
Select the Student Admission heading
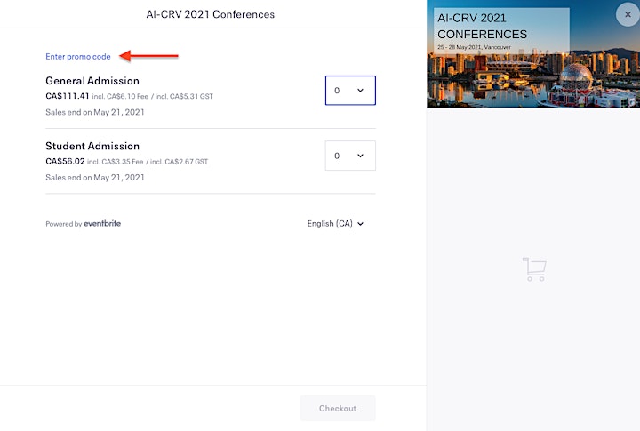[x=92, y=146]
